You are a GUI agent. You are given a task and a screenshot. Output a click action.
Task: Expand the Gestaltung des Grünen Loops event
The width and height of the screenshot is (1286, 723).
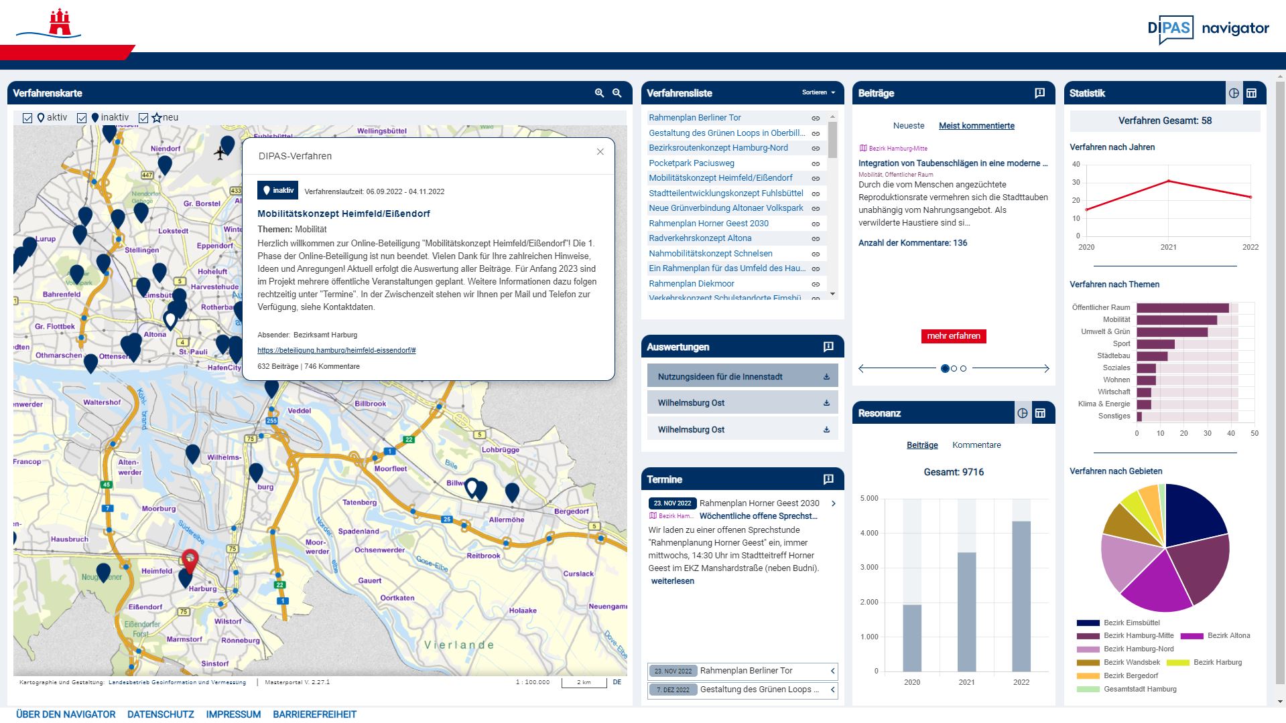click(833, 690)
